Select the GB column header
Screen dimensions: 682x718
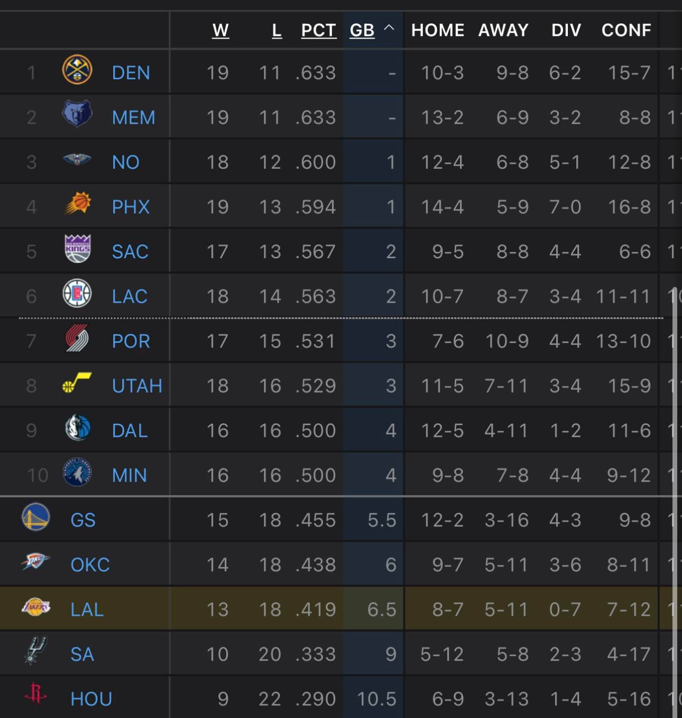362,30
